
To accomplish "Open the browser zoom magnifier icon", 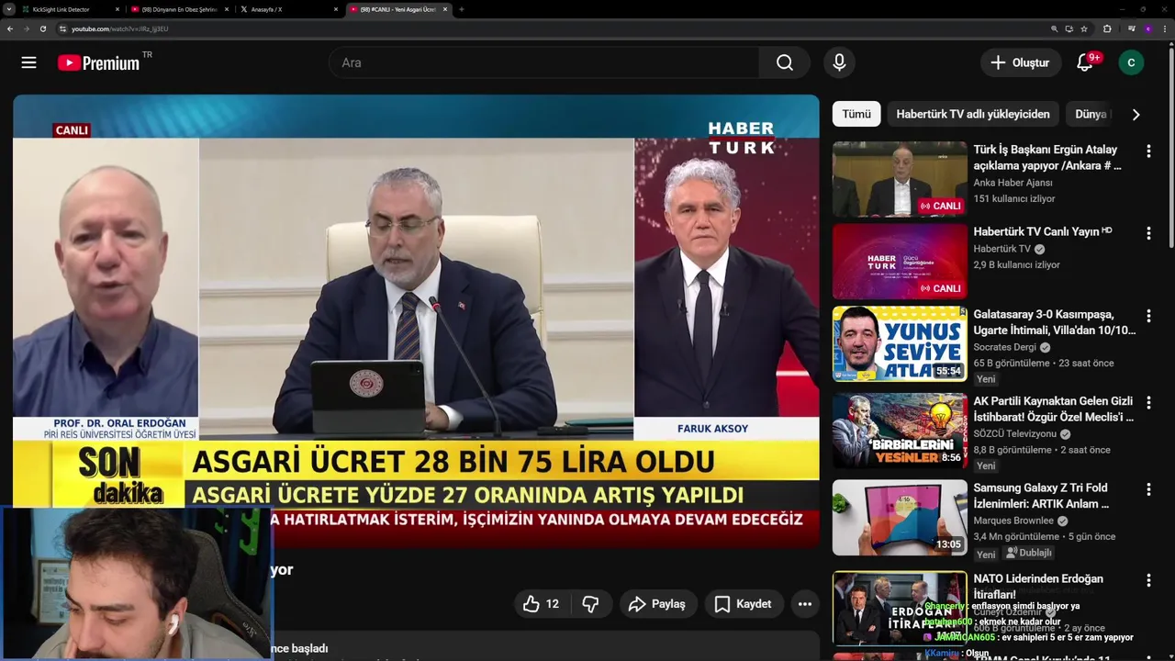I will coord(1055,28).
